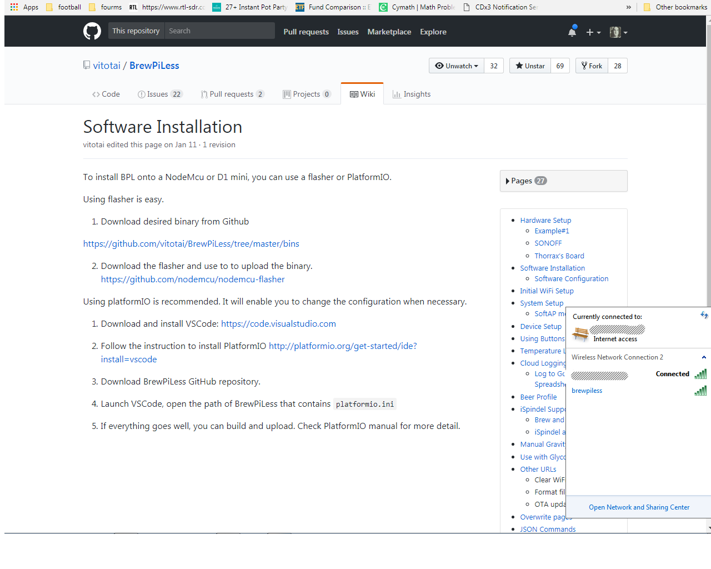
Task: Open the forks count 28
Action: point(618,66)
